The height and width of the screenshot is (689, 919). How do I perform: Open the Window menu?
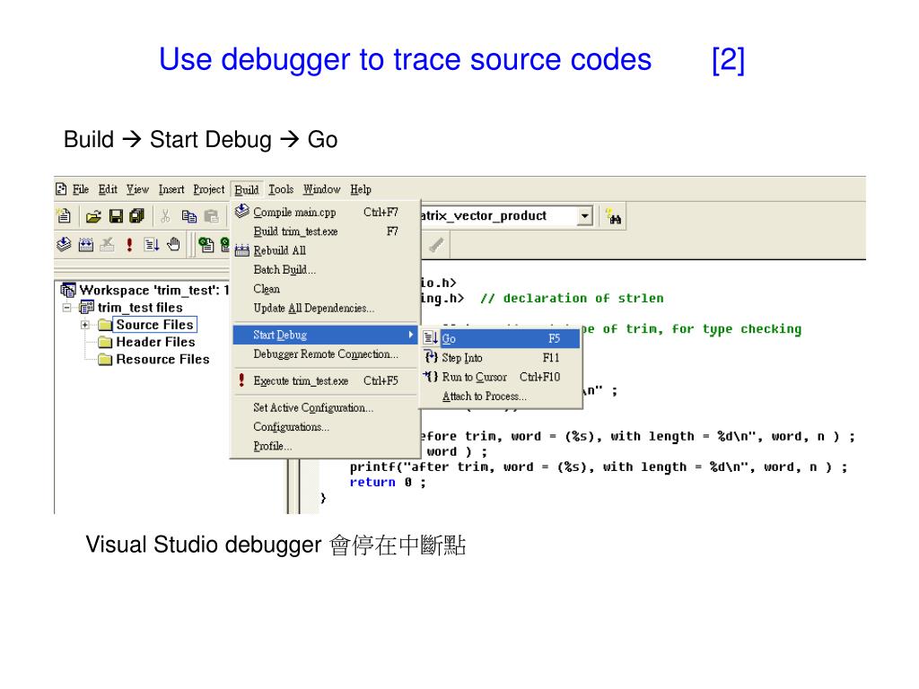pos(321,189)
